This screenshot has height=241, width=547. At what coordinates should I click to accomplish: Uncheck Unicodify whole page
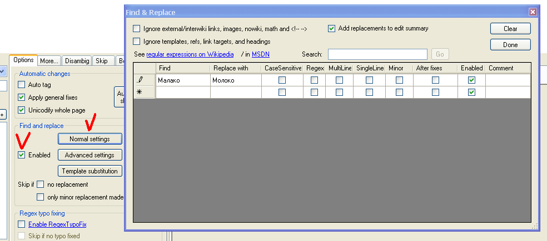pyautogui.click(x=22, y=110)
